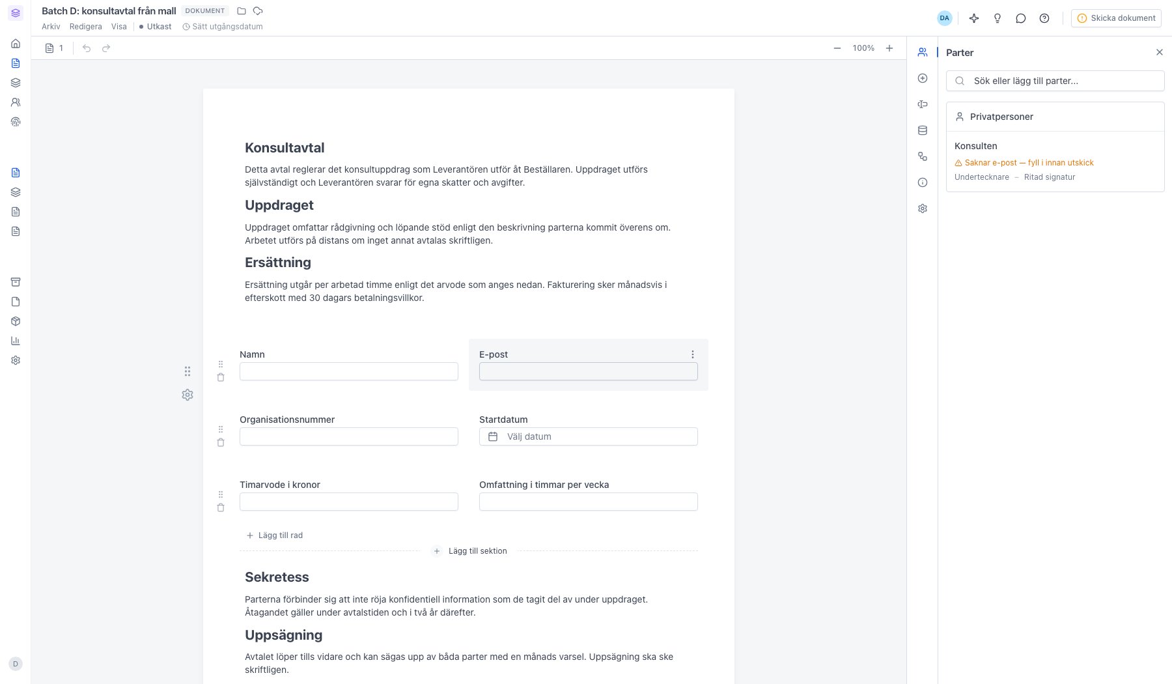Screen dimensions: 1172x684
Task: Open the folder icon next to document title
Action: pos(242,11)
